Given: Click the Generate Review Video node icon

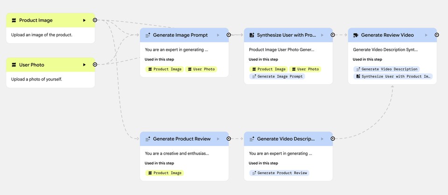Looking at the screenshot, I should pyautogui.click(x=356, y=35).
